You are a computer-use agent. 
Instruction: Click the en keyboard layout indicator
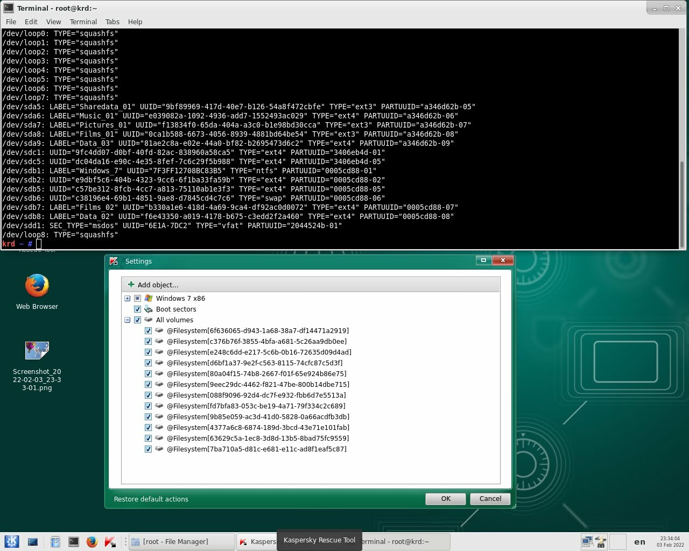[639, 542]
